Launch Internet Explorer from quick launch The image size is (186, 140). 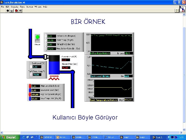click(x=24, y=137)
